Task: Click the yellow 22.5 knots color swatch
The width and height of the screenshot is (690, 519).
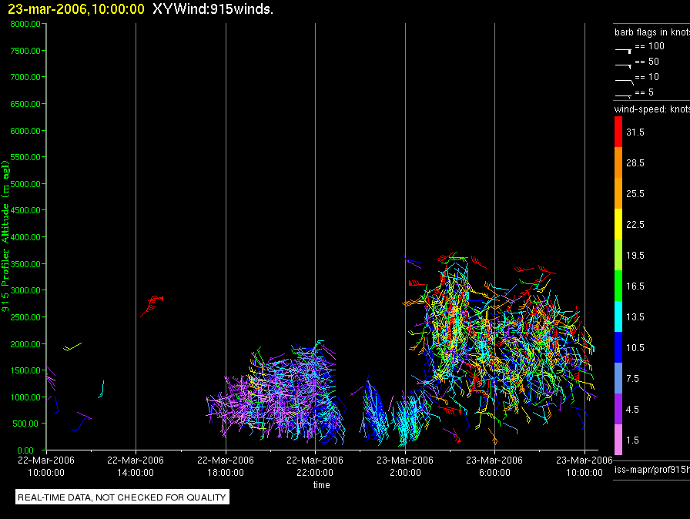Action: click(x=618, y=224)
